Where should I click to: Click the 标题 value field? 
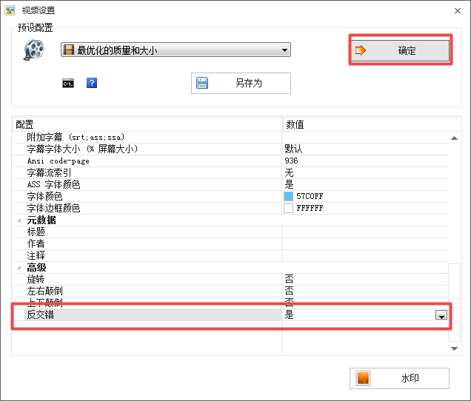point(363,232)
